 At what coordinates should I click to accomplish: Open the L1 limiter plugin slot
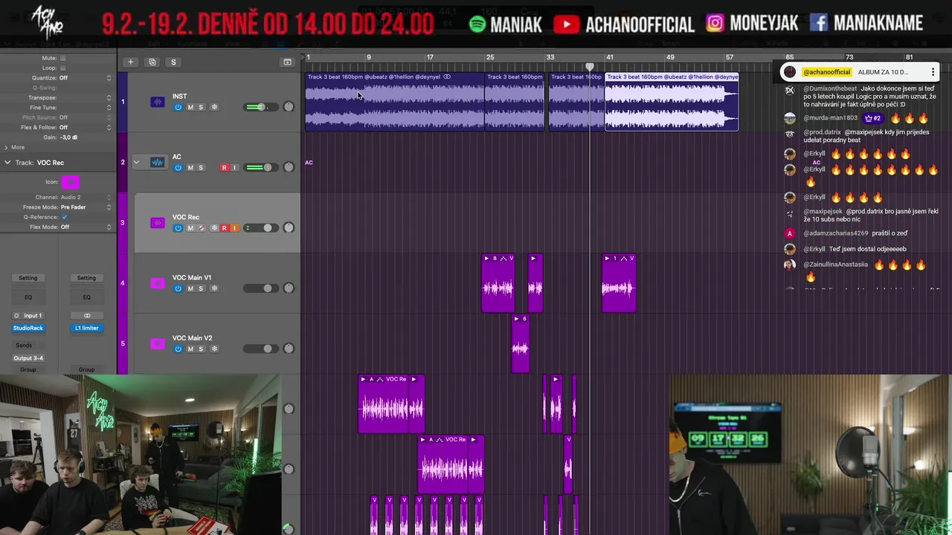pyautogui.click(x=86, y=328)
